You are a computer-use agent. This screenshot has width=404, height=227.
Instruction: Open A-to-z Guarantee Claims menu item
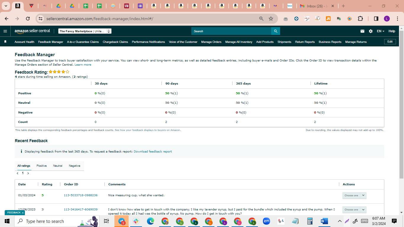[x=83, y=42]
